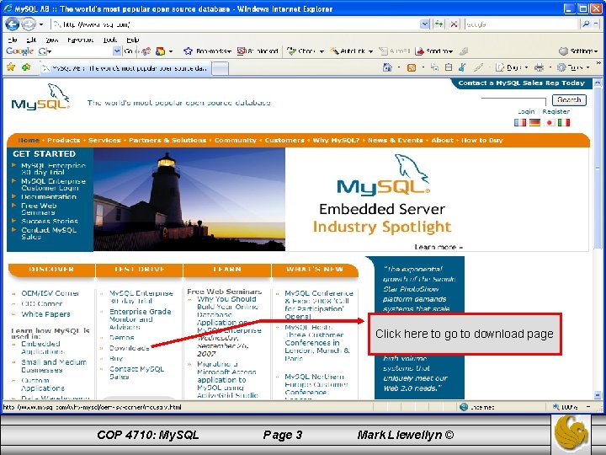Click the How to Buy item in the orange navigation bar
606x455 pixels.
tap(482, 141)
